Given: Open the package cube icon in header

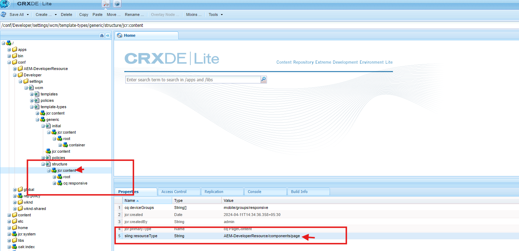Looking at the screenshot, I should coord(117,4).
